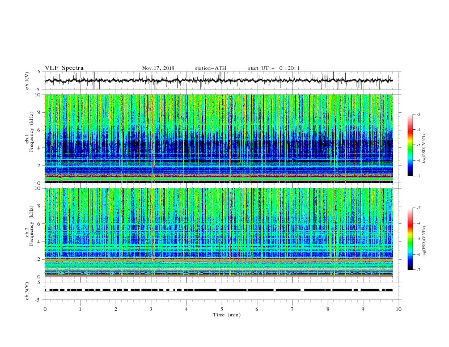Click the "Time (min)" axis label

[x=227, y=315]
